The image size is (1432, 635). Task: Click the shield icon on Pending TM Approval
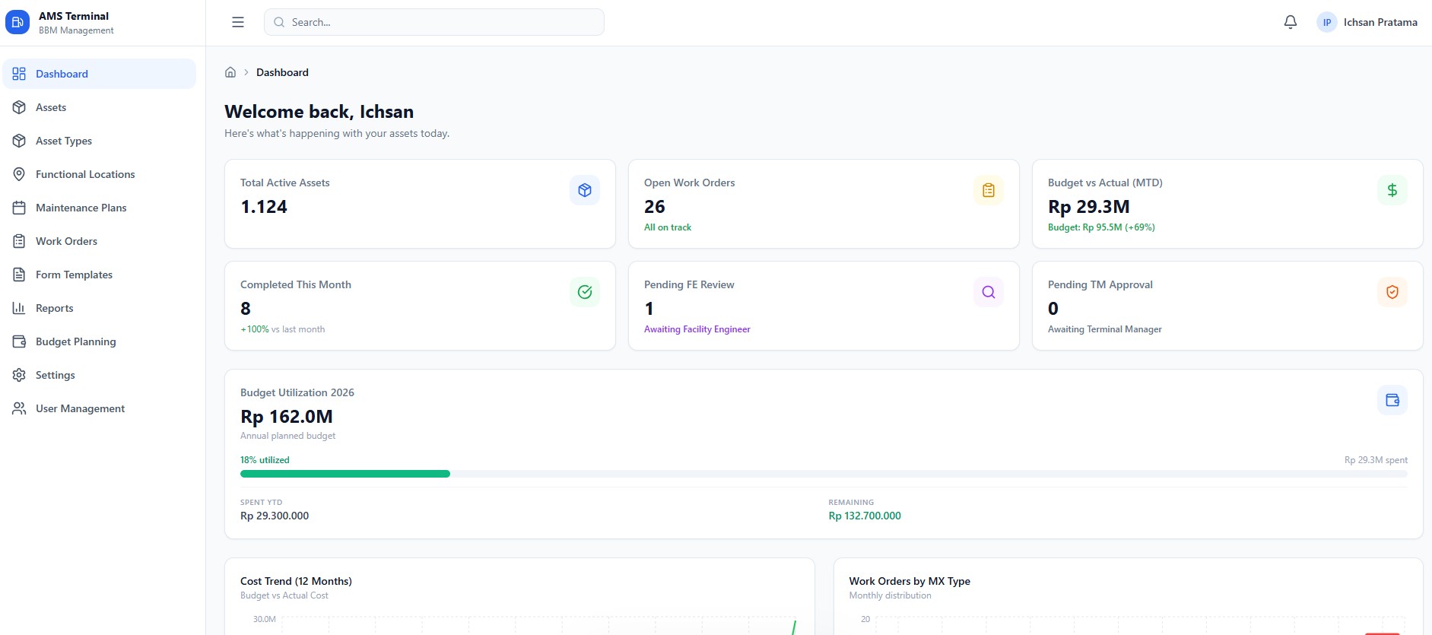tap(1392, 292)
